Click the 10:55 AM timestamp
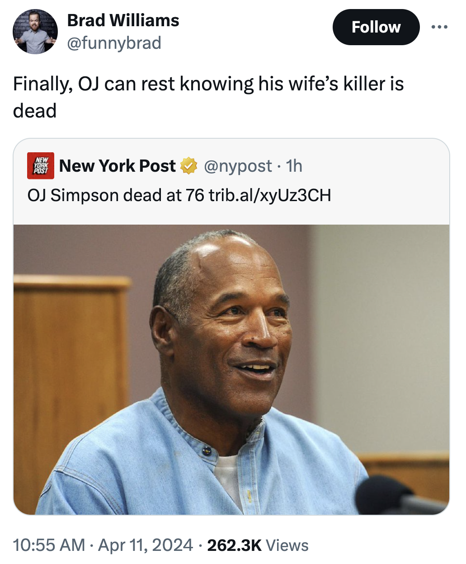 [49, 545]
